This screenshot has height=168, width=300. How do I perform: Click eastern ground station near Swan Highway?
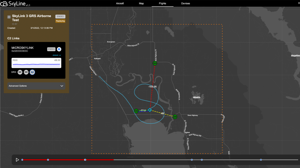175,117
